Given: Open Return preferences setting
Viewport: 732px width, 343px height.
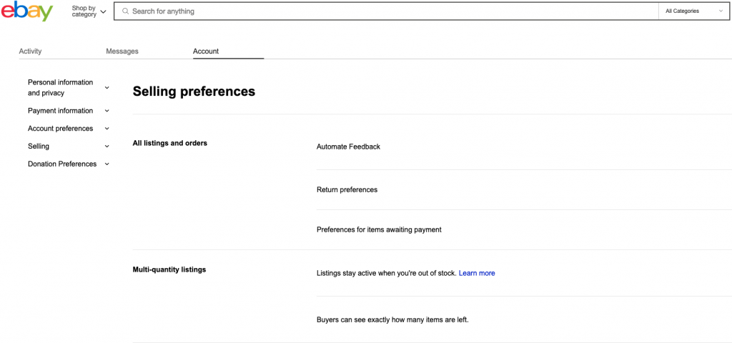Looking at the screenshot, I should pyautogui.click(x=347, y=189).
